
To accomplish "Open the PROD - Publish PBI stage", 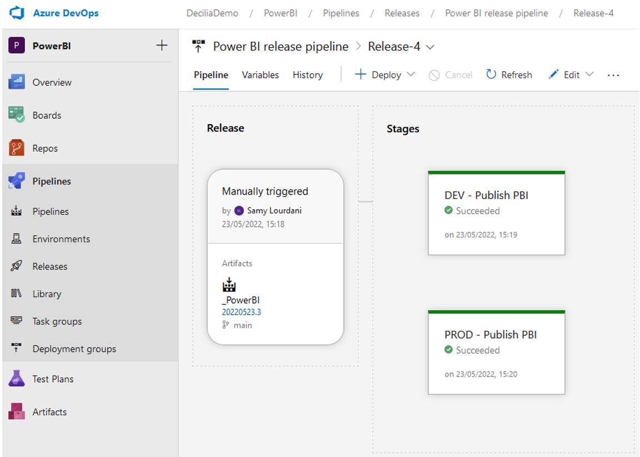I will click(x=496, y=352).
